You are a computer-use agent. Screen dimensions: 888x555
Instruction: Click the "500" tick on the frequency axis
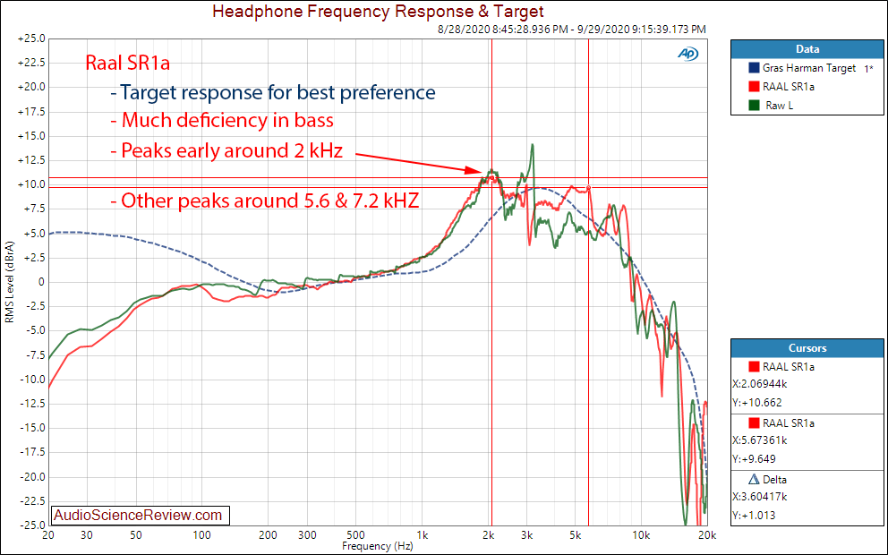coord(355,535)
